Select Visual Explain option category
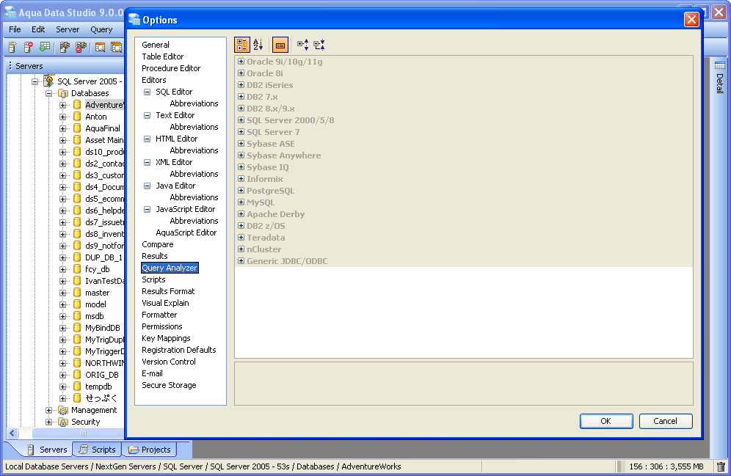Image resolution: width=731 pixels, height=476 pixels. click(165, 303)
